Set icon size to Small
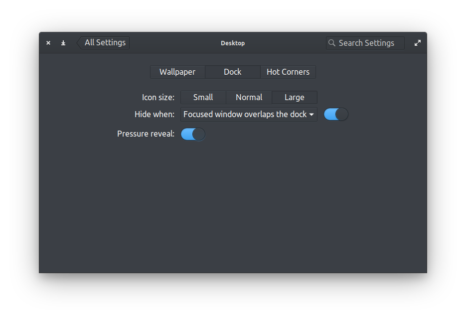The image size is (466, 319). [x=203, y=97]
